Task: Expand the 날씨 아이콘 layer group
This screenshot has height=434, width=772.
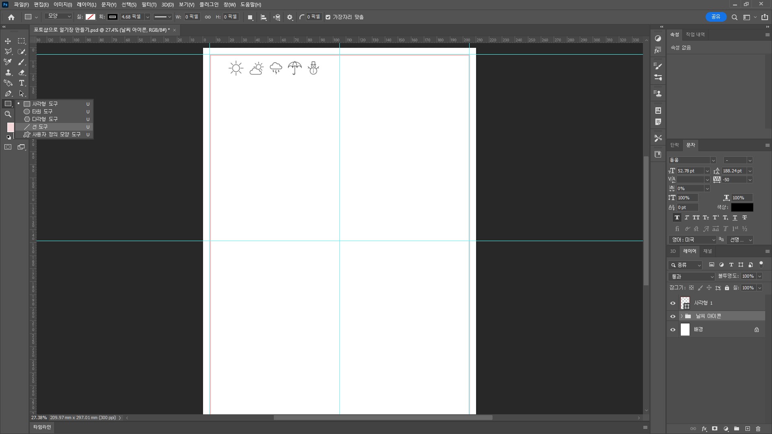Action: 682,316
